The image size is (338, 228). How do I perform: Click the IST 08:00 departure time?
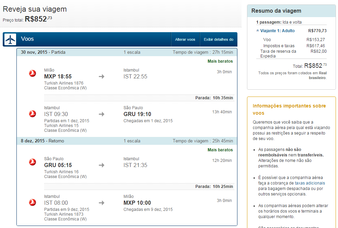[x=56, y=203]
